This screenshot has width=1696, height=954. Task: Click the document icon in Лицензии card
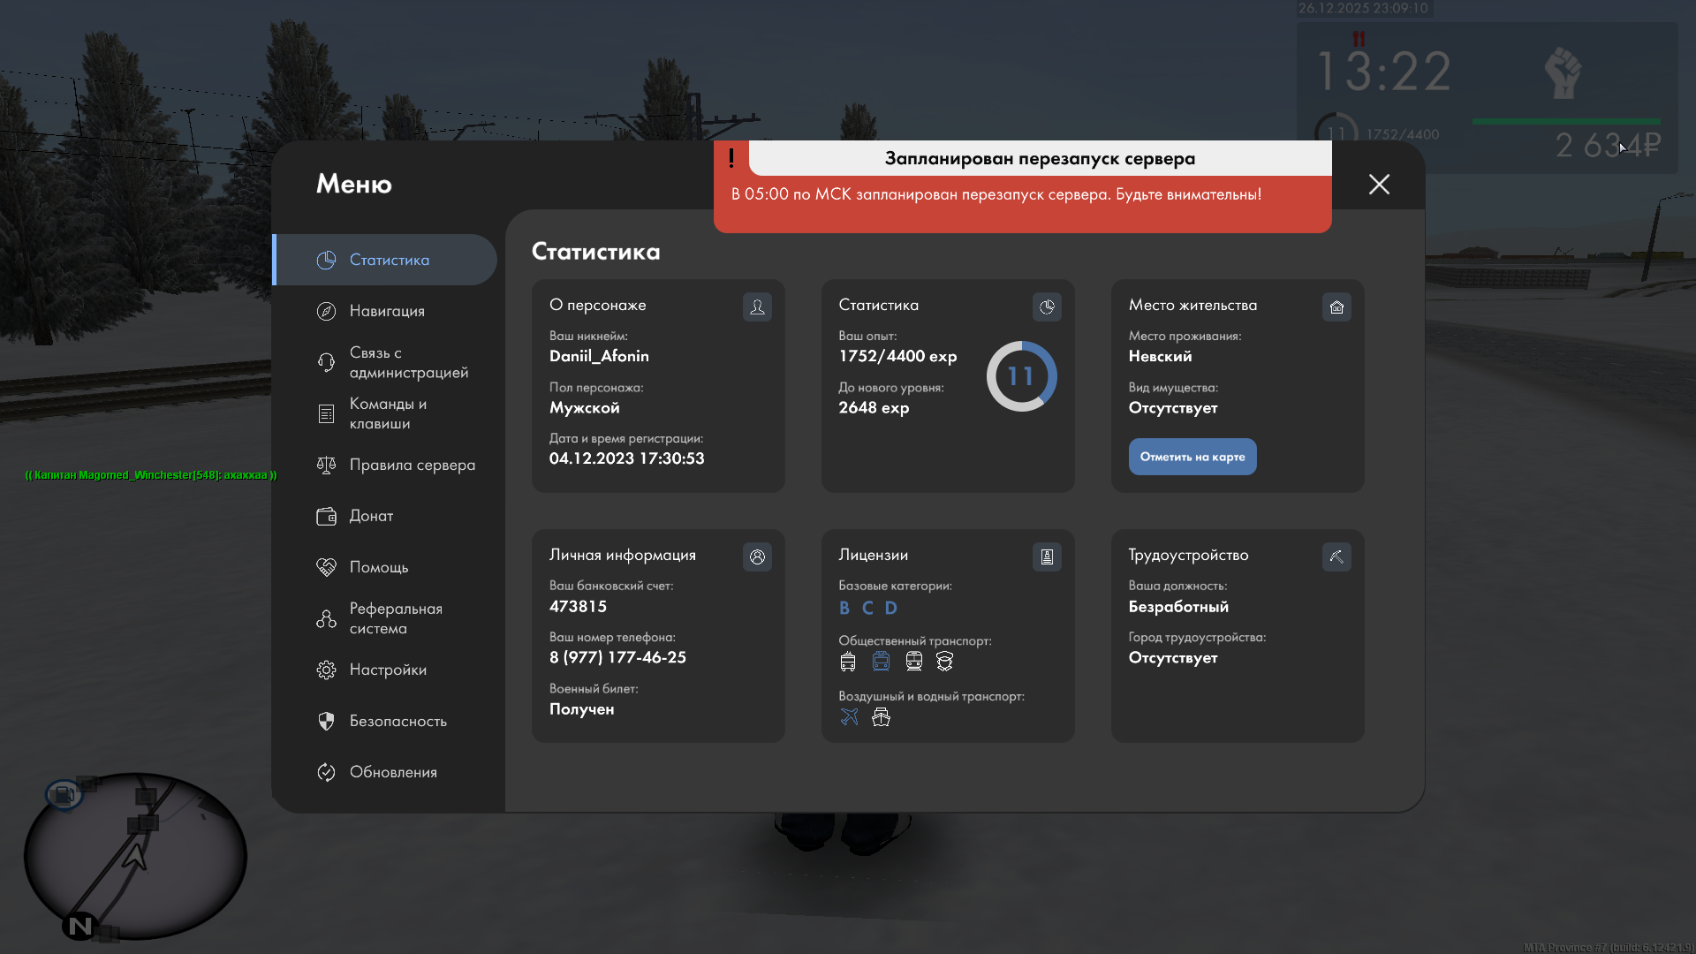point(1047,556)
